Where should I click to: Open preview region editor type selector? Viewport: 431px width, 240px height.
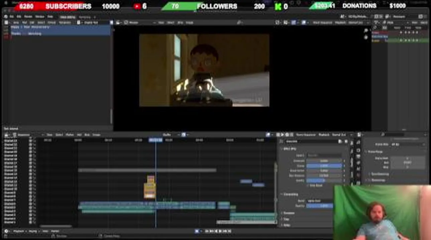119,23
